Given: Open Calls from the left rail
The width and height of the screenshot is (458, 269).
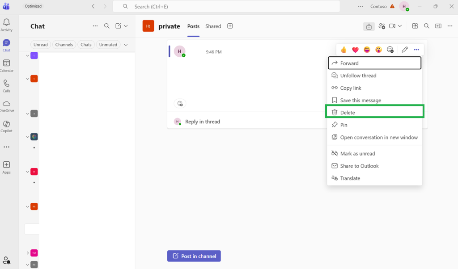Looking at the screenshot, I should pos(6,86).
